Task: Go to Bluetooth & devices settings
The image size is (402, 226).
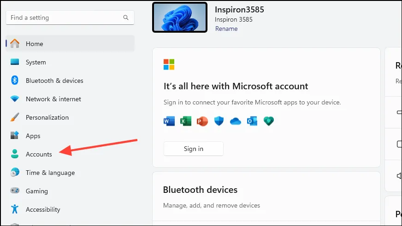Action: coord(54,81)
